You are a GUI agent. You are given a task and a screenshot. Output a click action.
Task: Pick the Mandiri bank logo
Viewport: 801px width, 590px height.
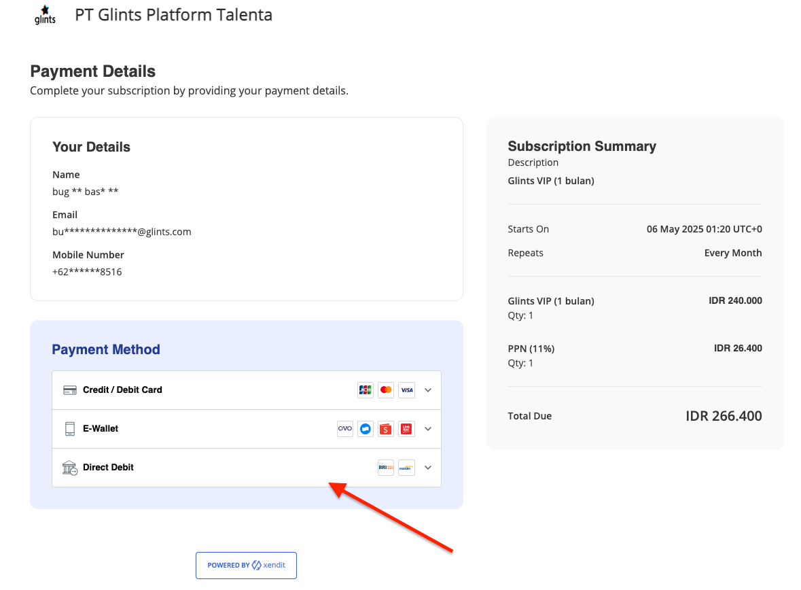407,468
